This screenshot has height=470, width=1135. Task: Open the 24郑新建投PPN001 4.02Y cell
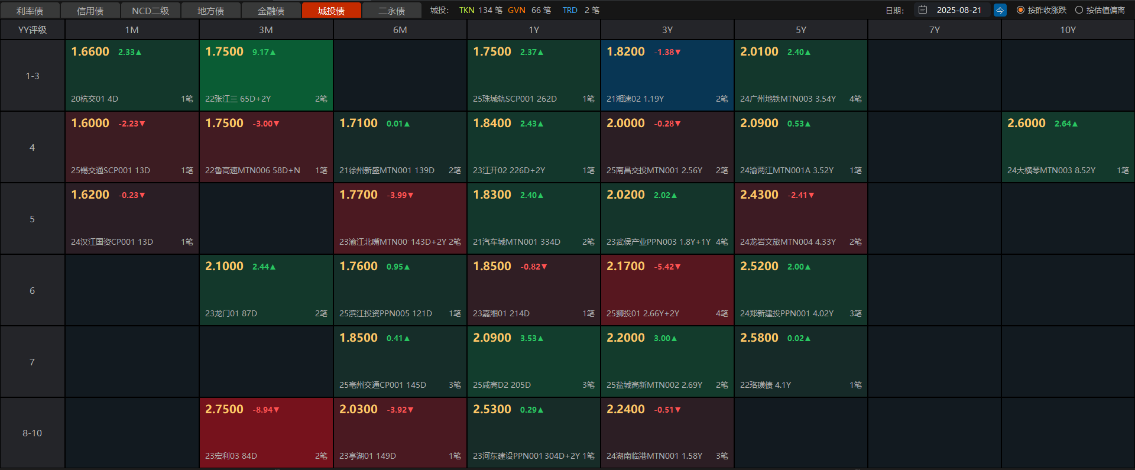pyautogui.click(x=801, y=290)
